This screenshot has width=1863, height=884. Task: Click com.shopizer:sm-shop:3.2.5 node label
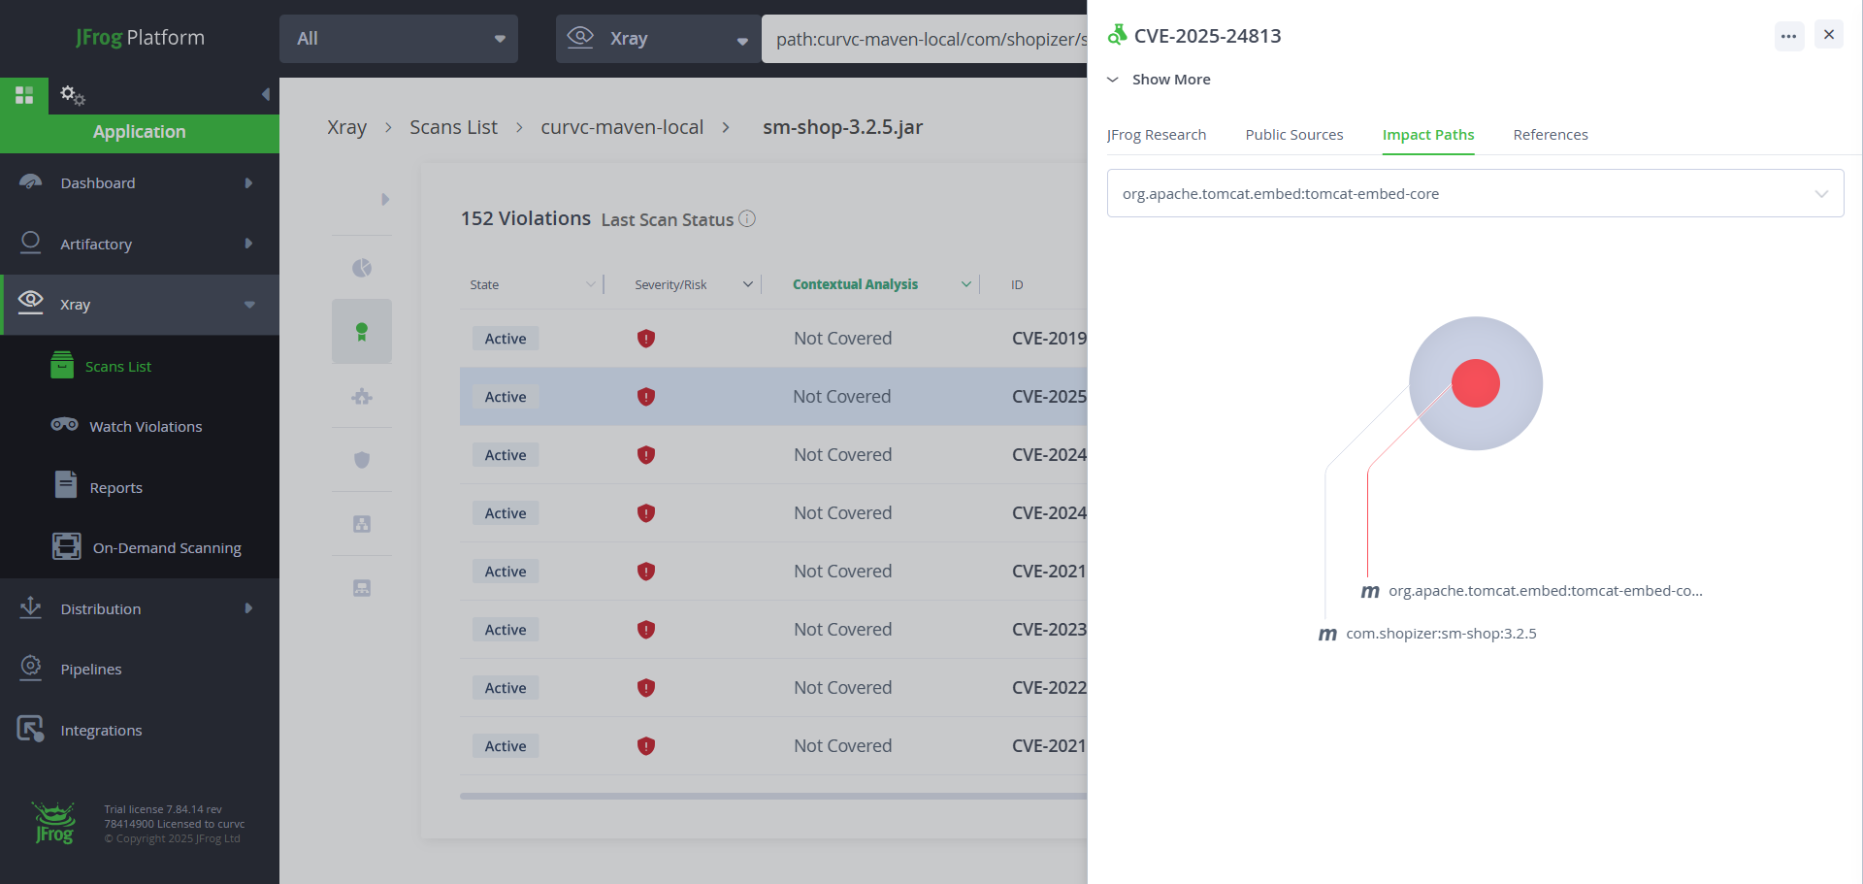[1441, 634]
